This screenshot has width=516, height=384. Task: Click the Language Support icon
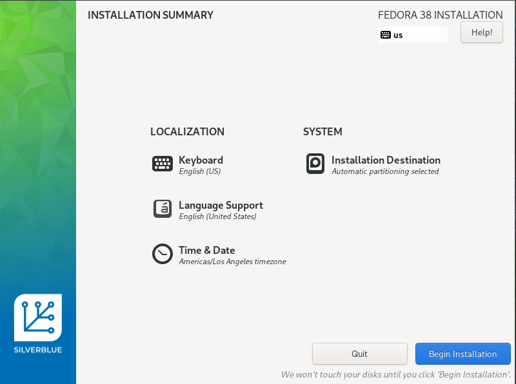coord(163,209)
